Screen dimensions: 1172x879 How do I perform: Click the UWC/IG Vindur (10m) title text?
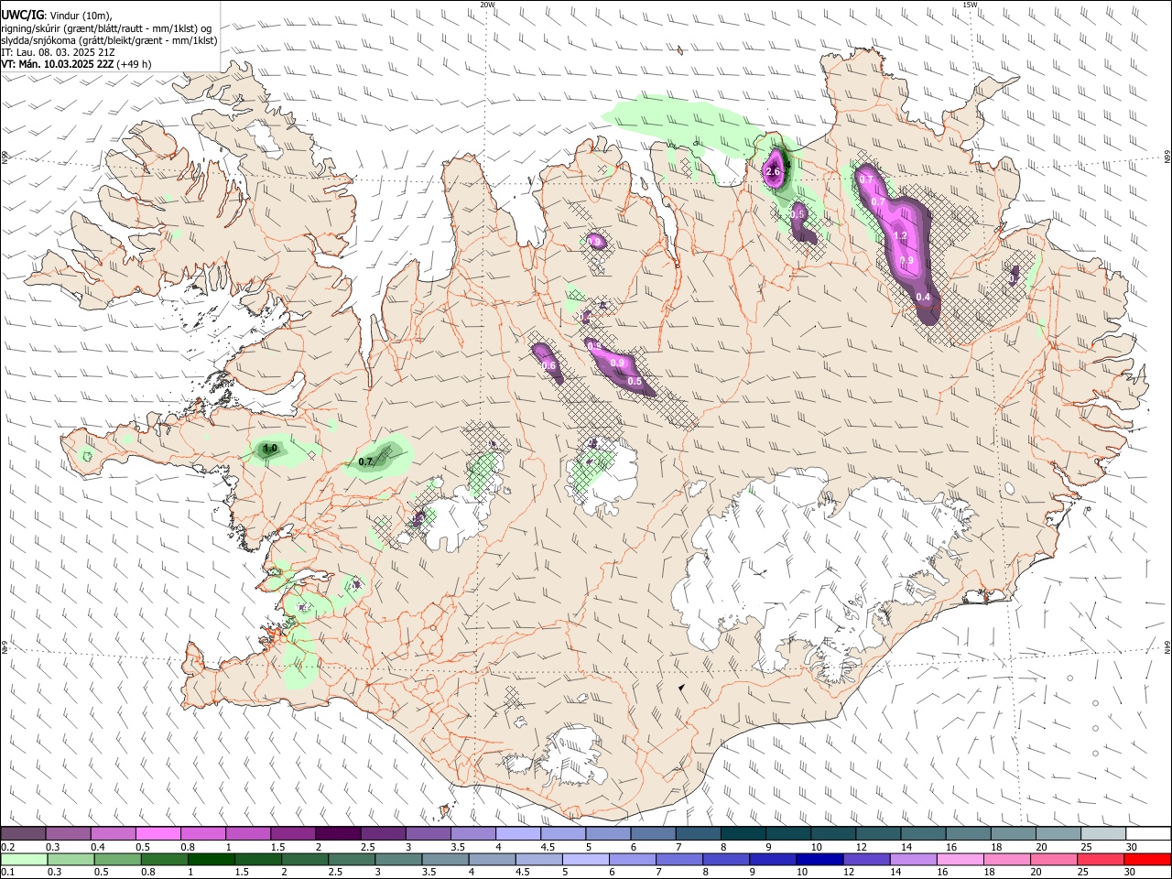tap(57, 16)
